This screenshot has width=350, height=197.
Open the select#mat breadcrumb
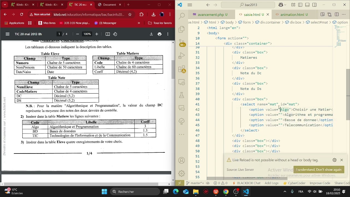point(317,22)
